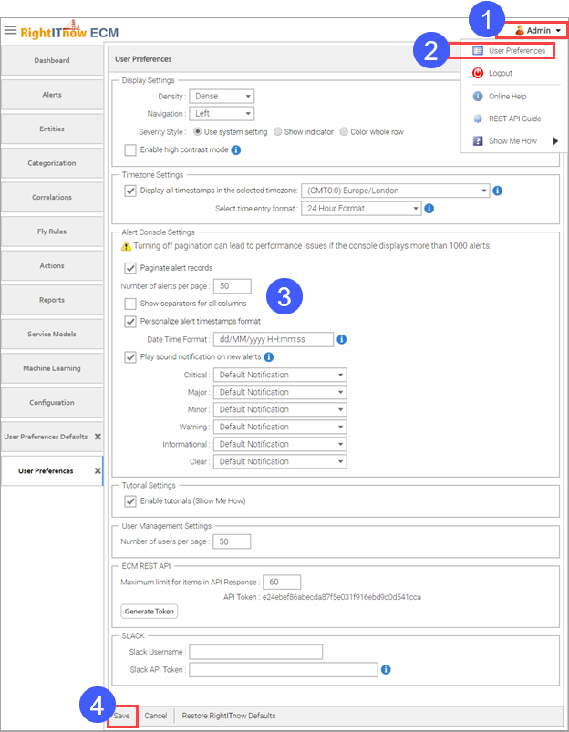Viewport: 569px width, 732px height.
Task: Open Actions sidebar section
Action: pyautogui.click(x=52, y=265)
